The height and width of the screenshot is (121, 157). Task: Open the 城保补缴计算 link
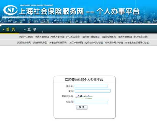coord(76,43)
